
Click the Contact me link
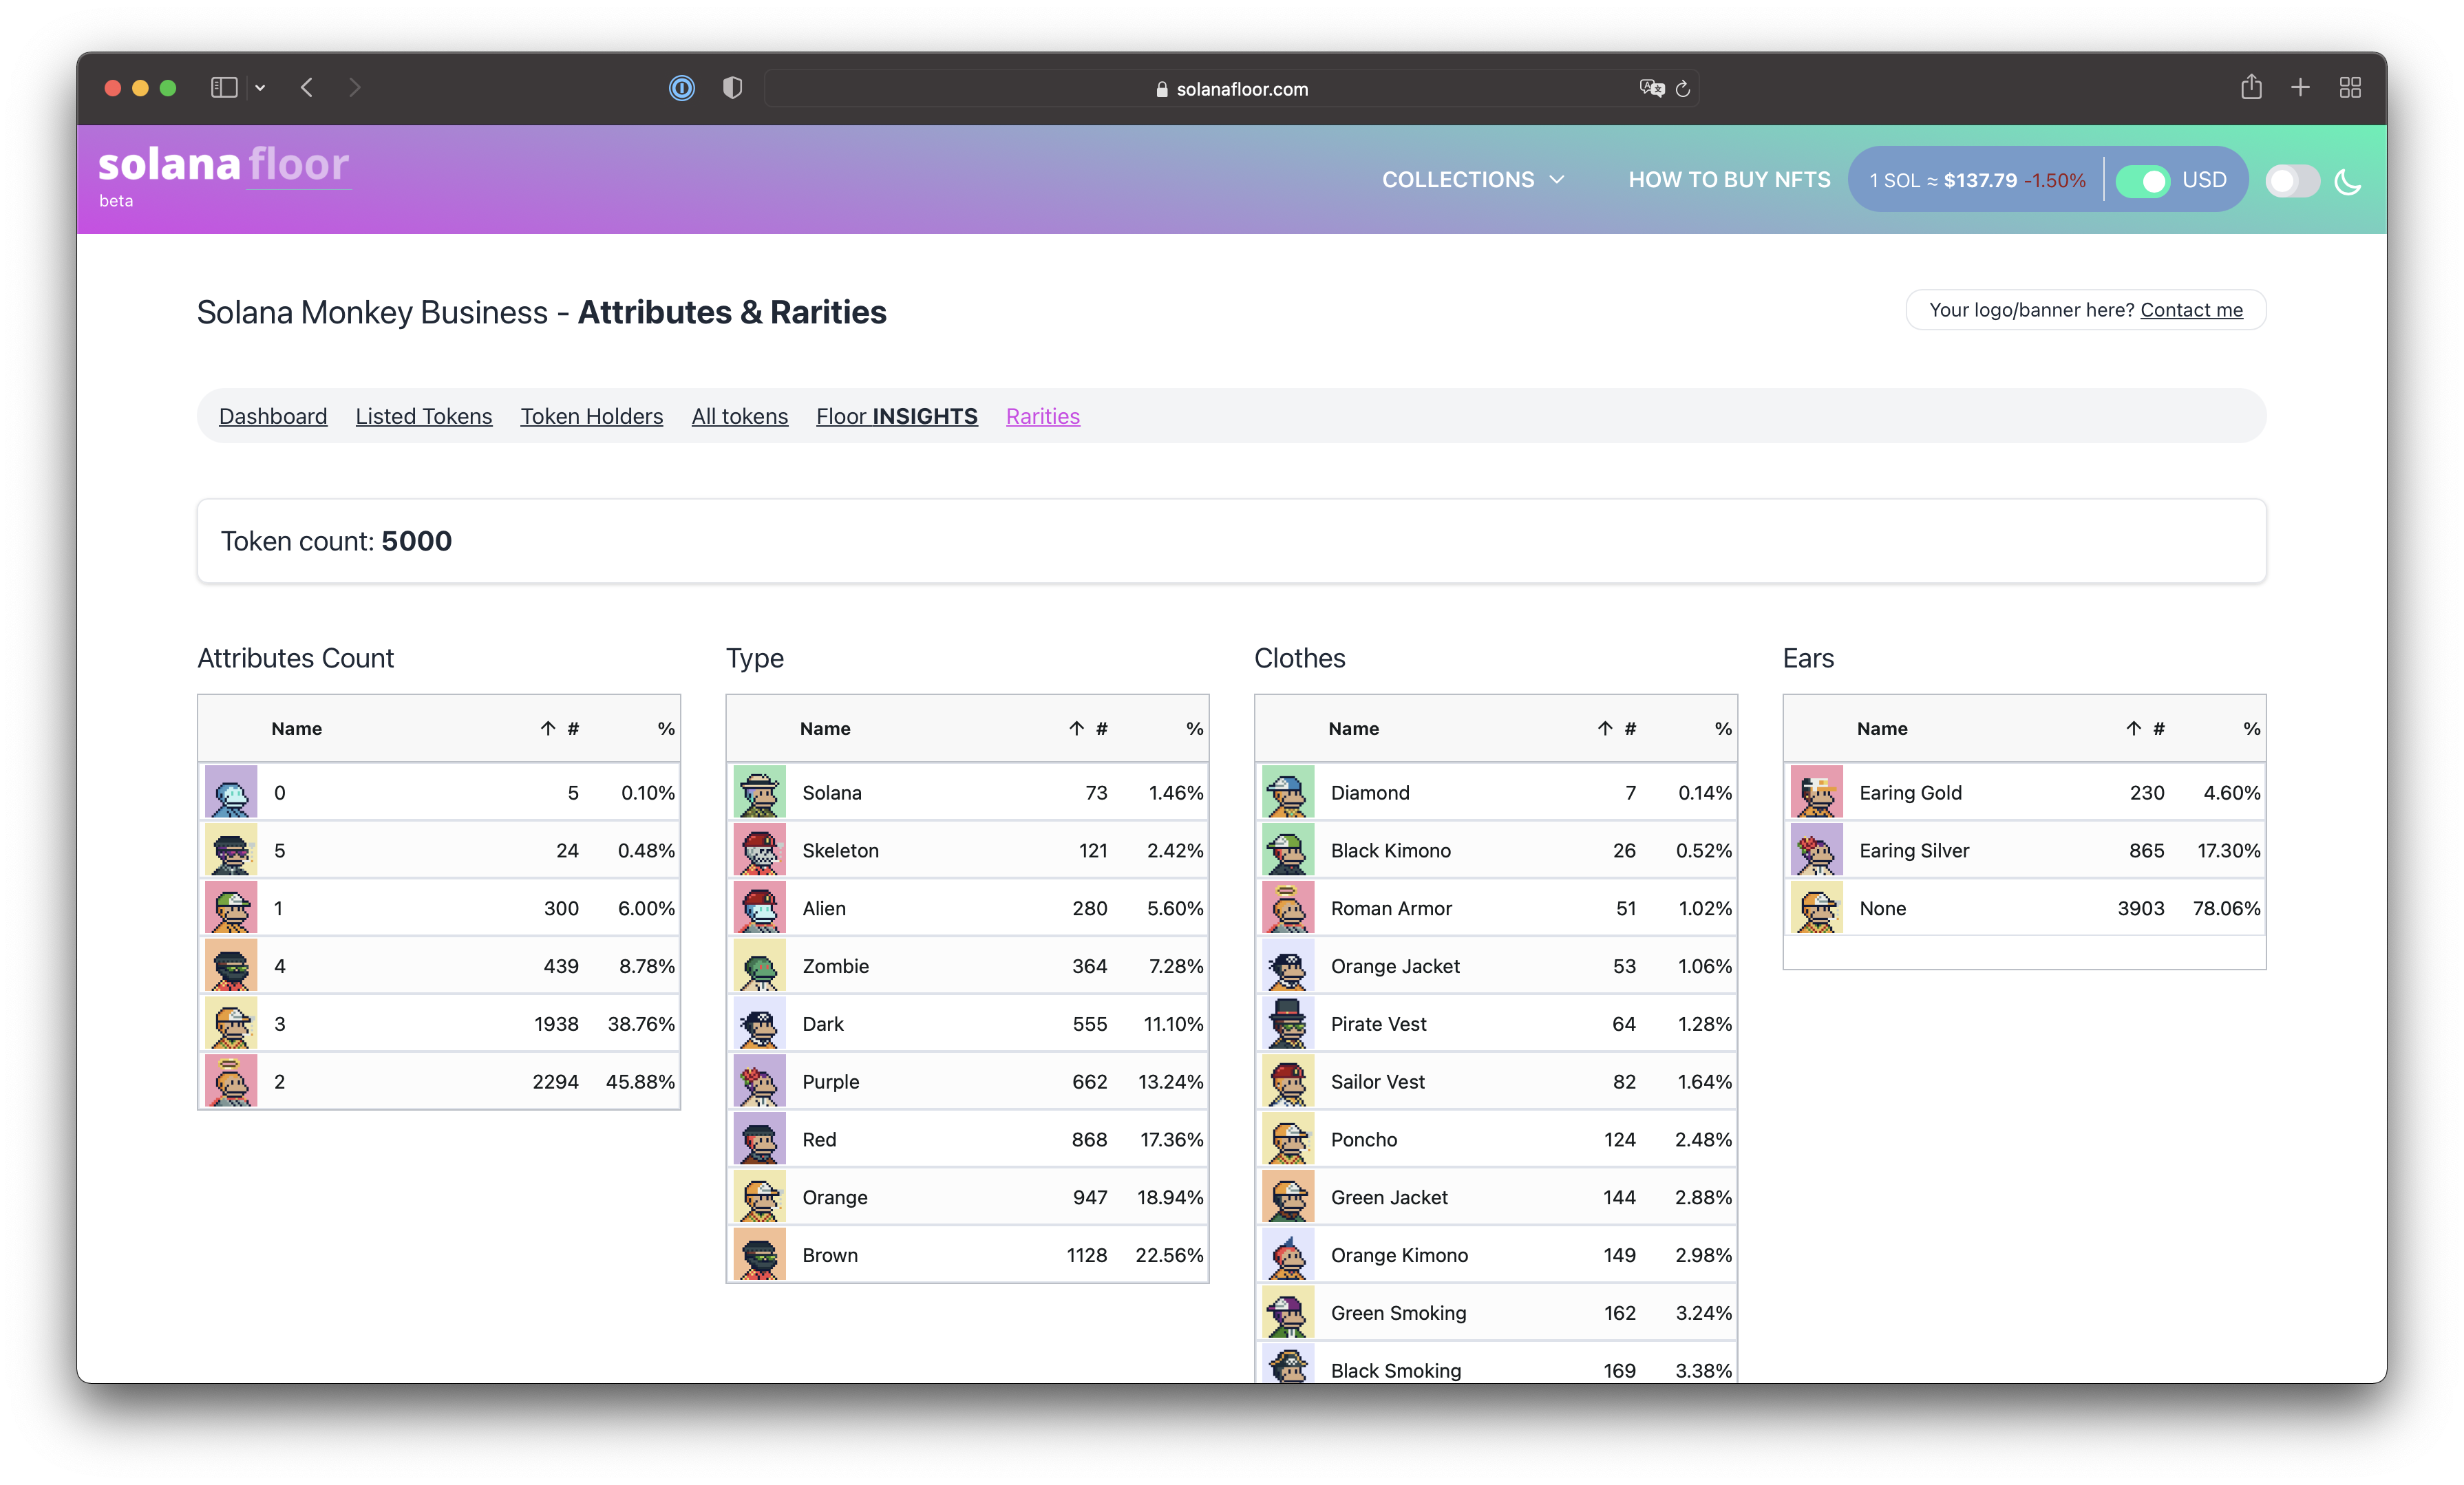[2191, 310]
